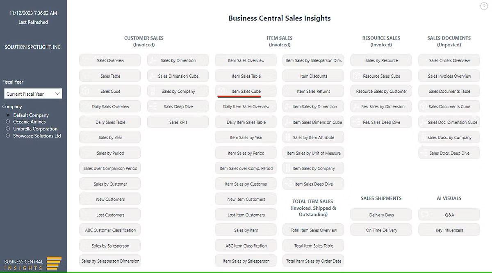Click cube icon on Item Sales Cube

click(221, 91)
